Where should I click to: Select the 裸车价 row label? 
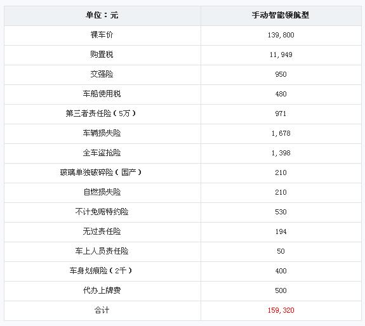tap(102, 35)
